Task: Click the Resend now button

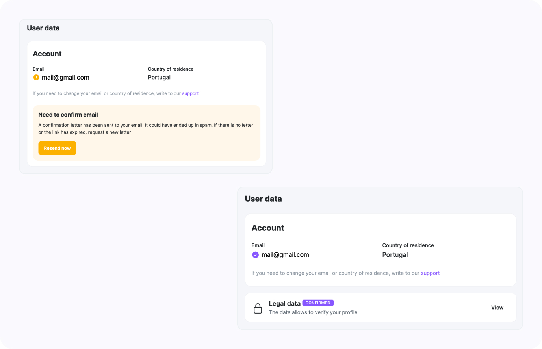Action: [57, 148]
